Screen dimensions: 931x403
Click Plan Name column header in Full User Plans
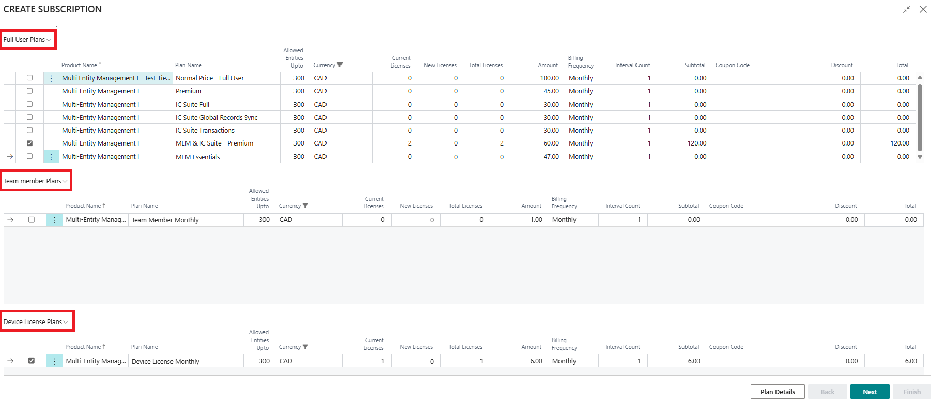189,65
